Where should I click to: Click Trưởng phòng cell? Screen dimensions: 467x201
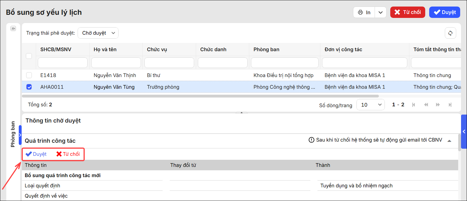pyautogui.click(x=163, y=87)
